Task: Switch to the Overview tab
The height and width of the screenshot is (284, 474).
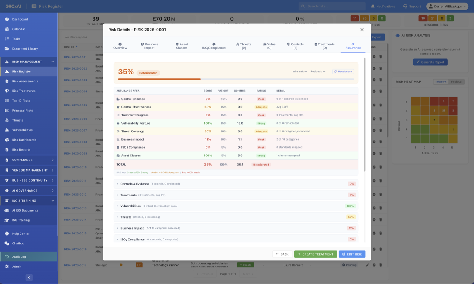Action: point(120,45)
